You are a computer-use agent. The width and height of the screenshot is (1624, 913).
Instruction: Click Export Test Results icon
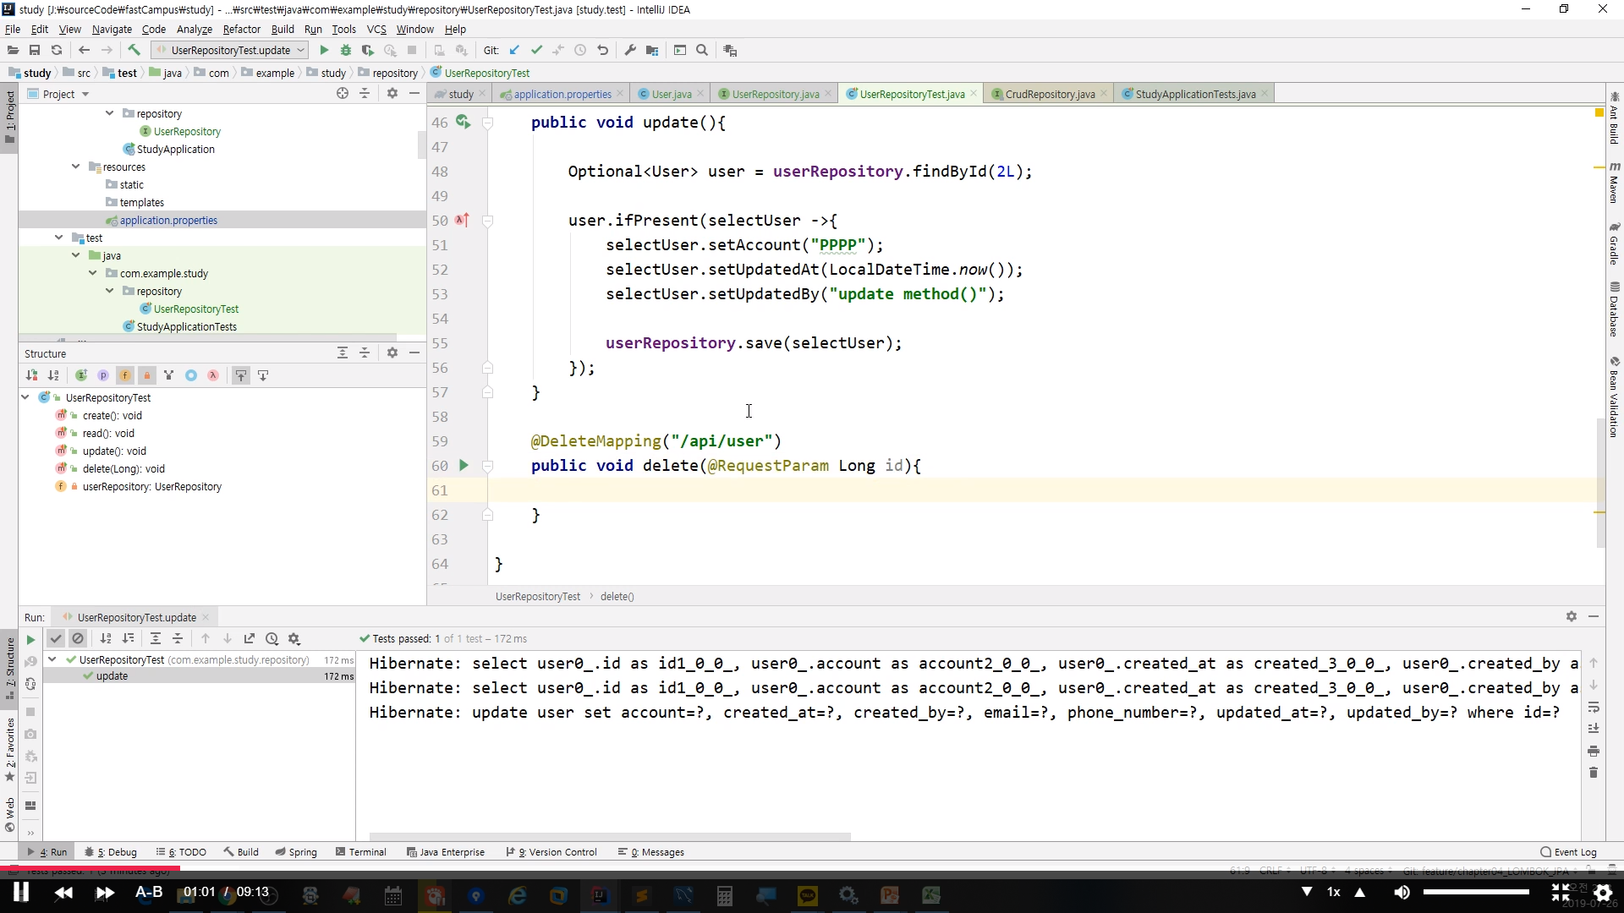pyautogui.click(x=250, y=639)
